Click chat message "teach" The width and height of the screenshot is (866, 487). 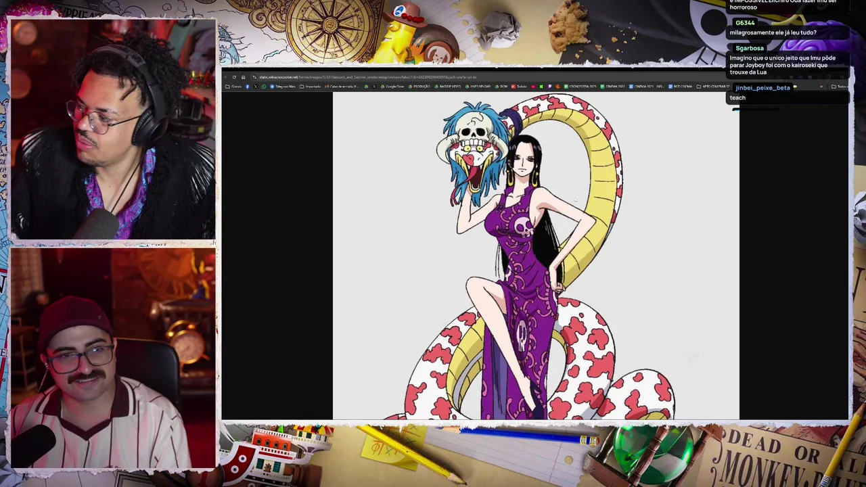[x=737, y=97]
